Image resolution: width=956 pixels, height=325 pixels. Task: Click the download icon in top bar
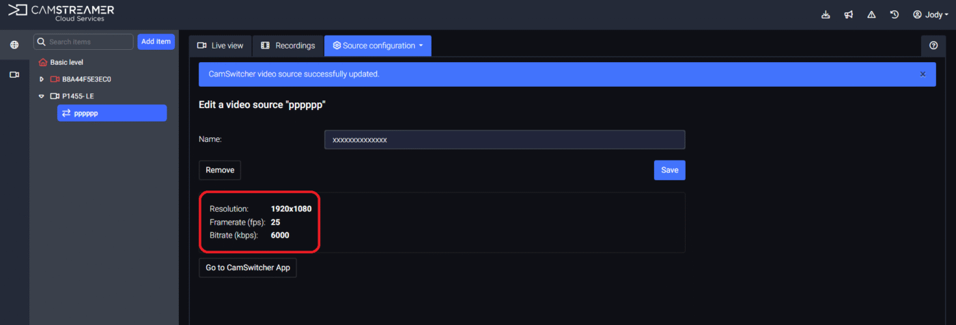[x=826, y=14]
